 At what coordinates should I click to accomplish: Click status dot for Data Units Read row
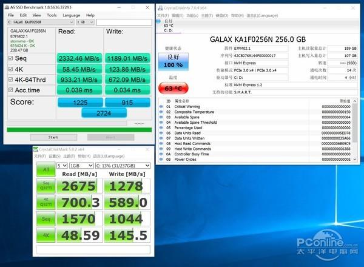pyautogui.click(x=161, y=133)
